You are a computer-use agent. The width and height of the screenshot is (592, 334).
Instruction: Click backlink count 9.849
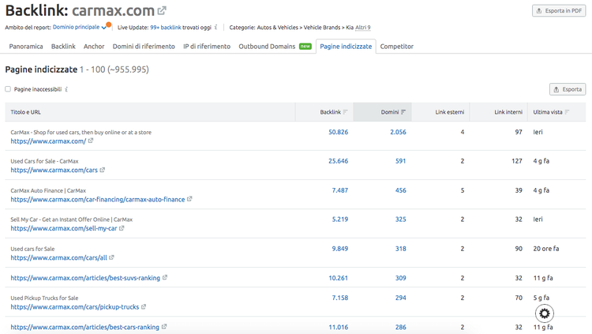(340, 249)
